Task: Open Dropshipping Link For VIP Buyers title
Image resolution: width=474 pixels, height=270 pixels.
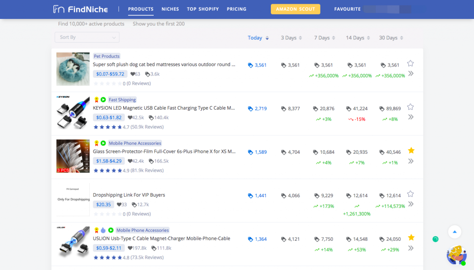Action: 129,195
